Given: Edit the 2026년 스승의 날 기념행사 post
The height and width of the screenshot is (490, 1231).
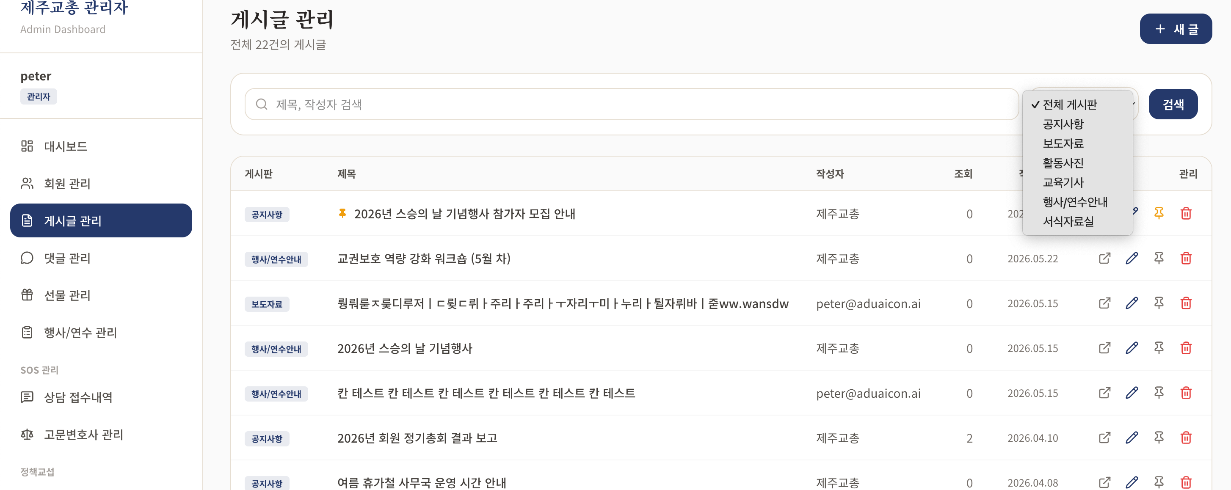Looking at the screenshot, I should point(1132,348).
